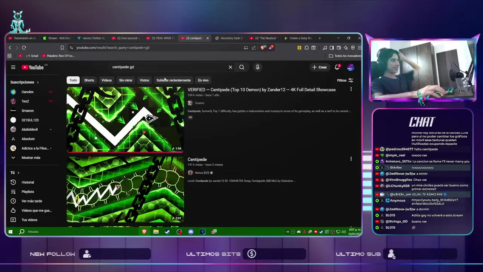Open options for VERIFIED Centipede video

(x=351, y=89)
